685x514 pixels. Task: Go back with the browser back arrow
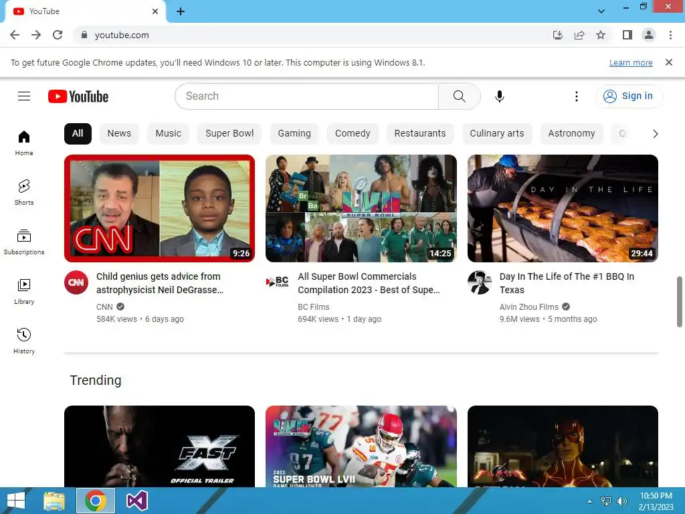tap(15, 35)
